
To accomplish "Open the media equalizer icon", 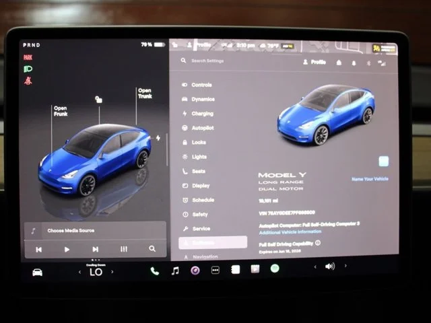I will click(x=124, y=249).
